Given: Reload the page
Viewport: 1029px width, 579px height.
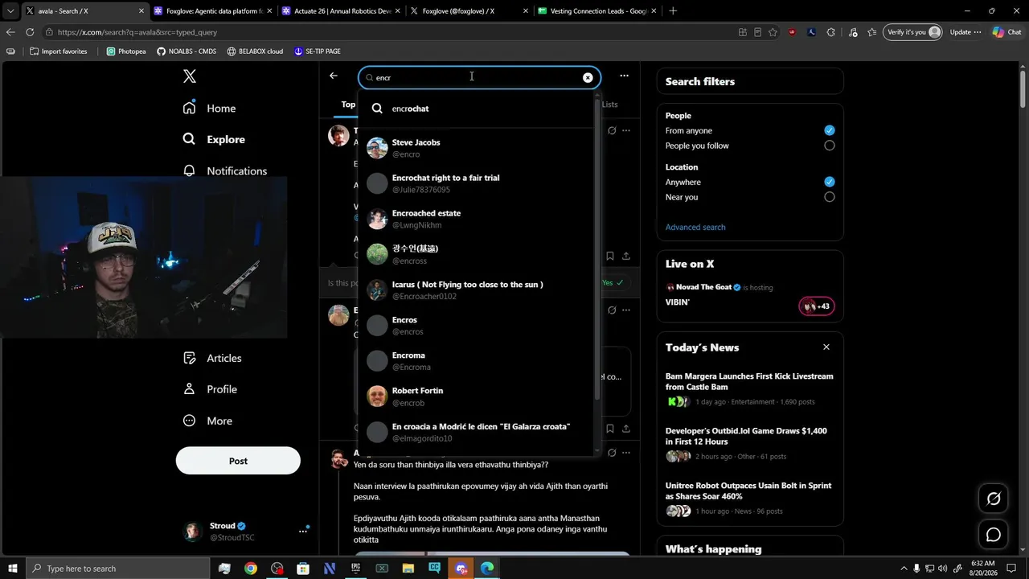Looking at the screenshot, I should [30, 32].
